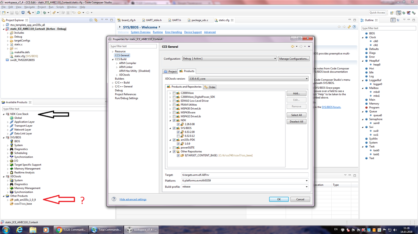The image size is (418, 234).
Task: Click Windows Explorer folder icon in taskbar
Action: pyautogui.click(x=33, y=230)
